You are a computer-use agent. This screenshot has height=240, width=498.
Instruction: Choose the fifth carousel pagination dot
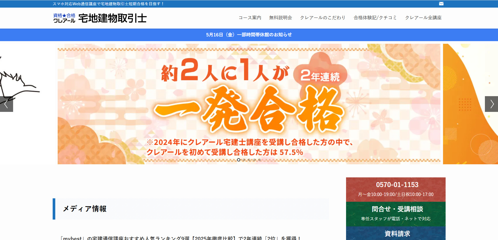click(x=260, y=160)
